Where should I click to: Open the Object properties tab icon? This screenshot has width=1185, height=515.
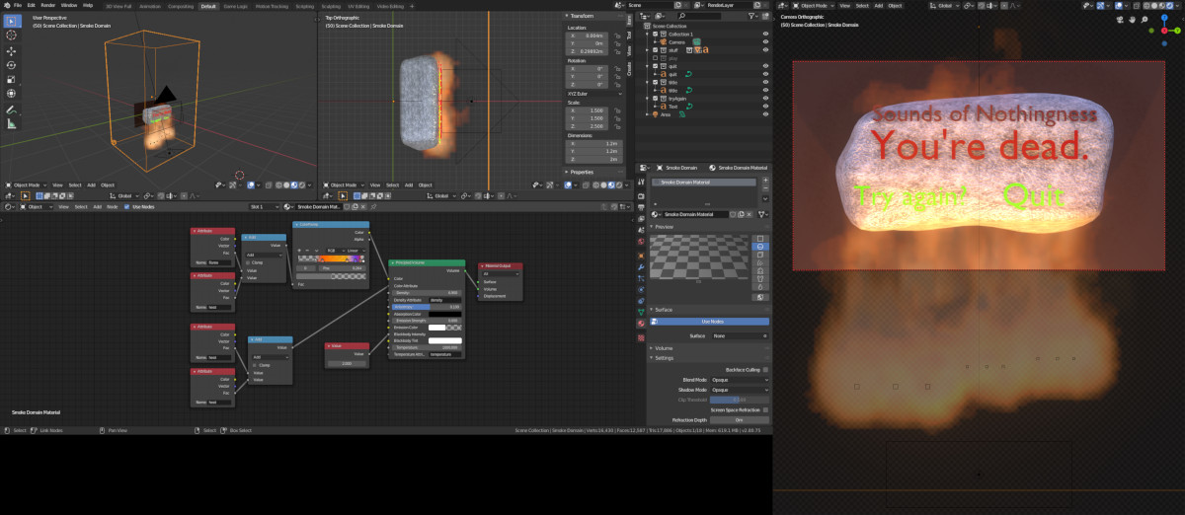640,255
